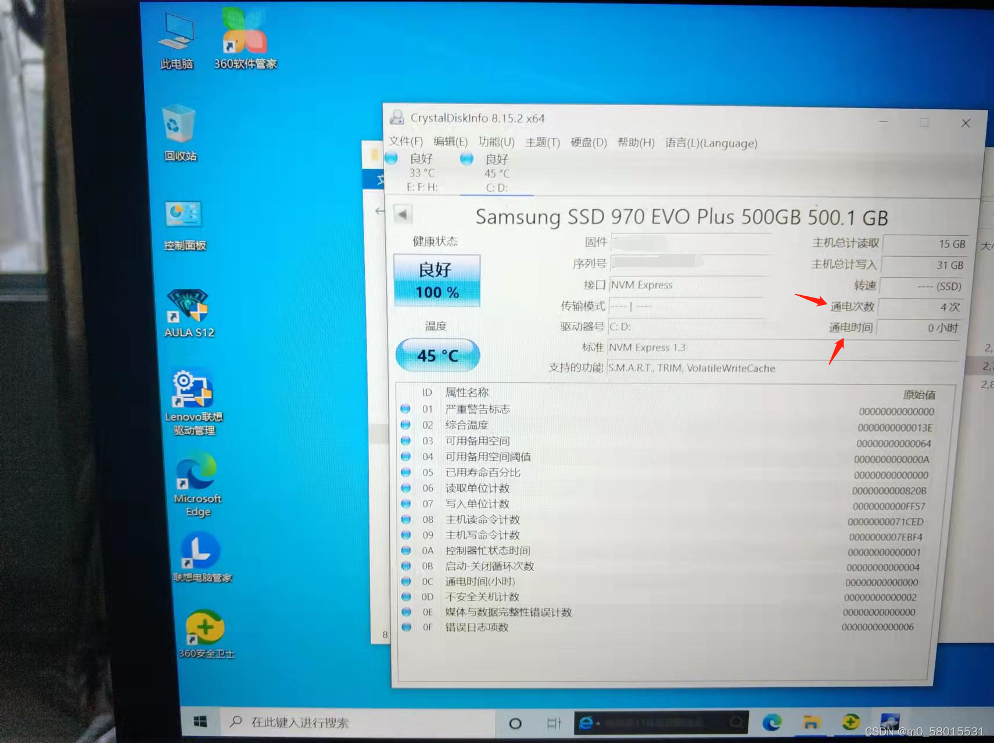994x743 pixels.
Task: Click the 通电次数 4 次 value
Action: pos(920,307)
